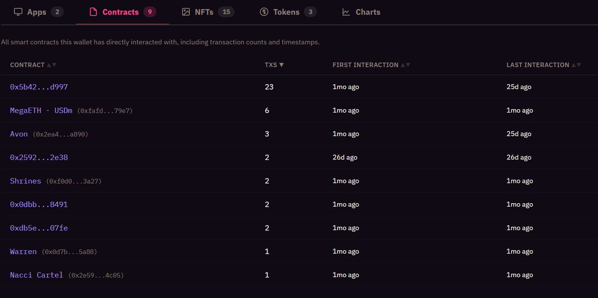Click the Tokens coin icon
This screenshot has width=598, height=298.
click(264, 12)
